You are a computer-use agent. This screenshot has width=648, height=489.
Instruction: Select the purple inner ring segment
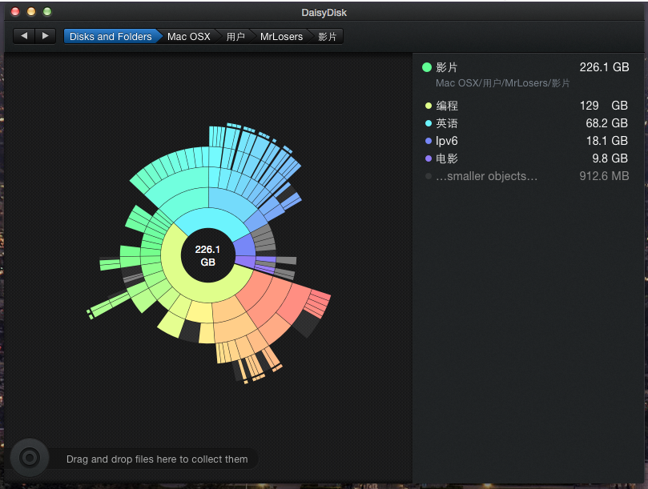(x=245, y=261)
